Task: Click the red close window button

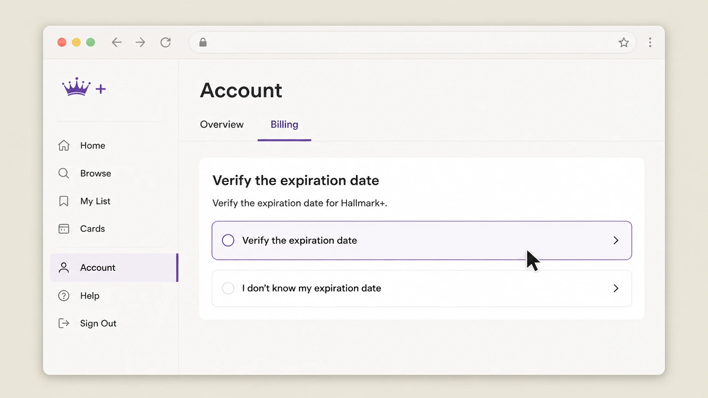Action: [x=62, y=42]
